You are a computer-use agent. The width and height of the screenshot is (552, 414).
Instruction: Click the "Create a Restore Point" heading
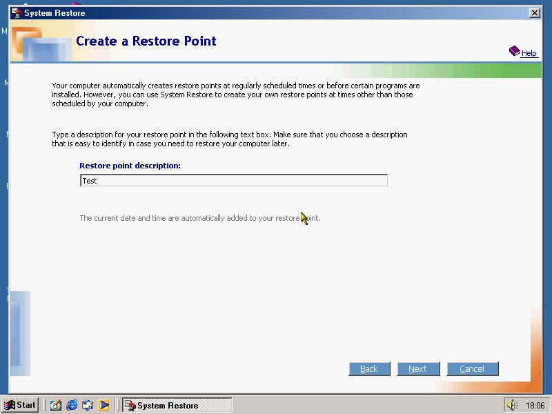[x=146, y=41]
